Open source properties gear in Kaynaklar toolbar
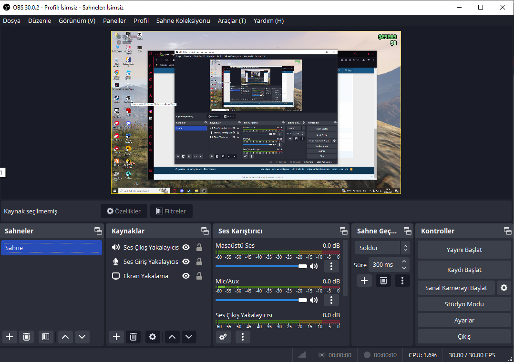The height and width of the screenshot is (362, 514). click(x=153, y=337)
